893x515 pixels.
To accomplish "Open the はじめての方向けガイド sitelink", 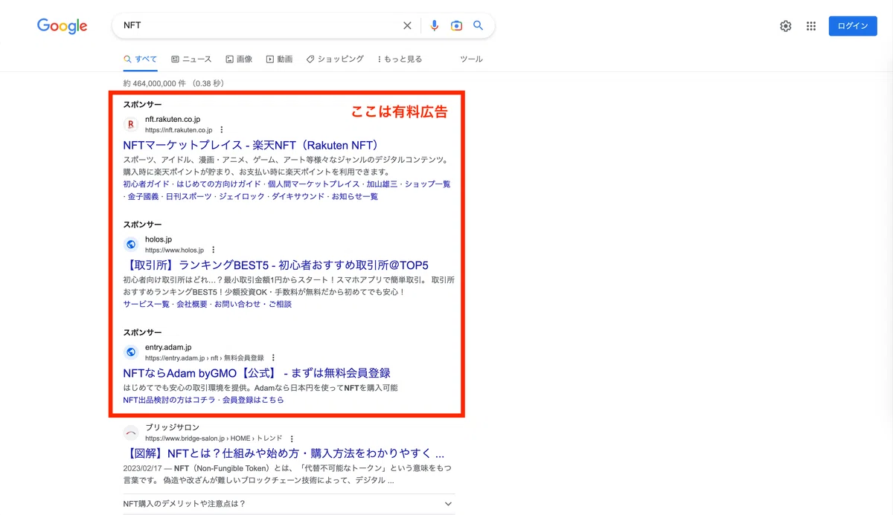I will [x=219, y=184].
